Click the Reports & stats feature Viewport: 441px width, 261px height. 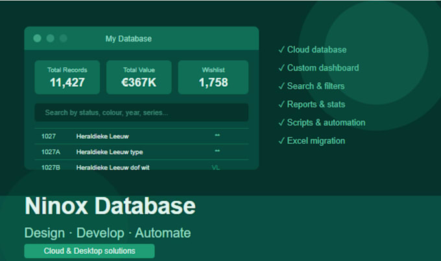point(312,104)
